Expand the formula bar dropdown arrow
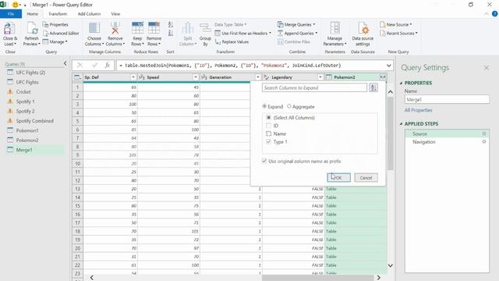The image size is (499, 281). [388, 66]
